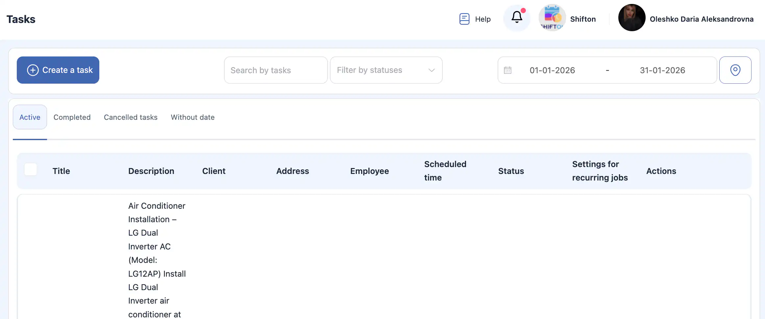Click the Shifton company logo
This screenshot has width=765, height=319.
click(x=552, y=18)
